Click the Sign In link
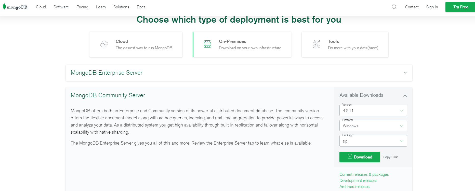This screenshot has width=475, height=191. pyautogui.click(x=432, y=7)
